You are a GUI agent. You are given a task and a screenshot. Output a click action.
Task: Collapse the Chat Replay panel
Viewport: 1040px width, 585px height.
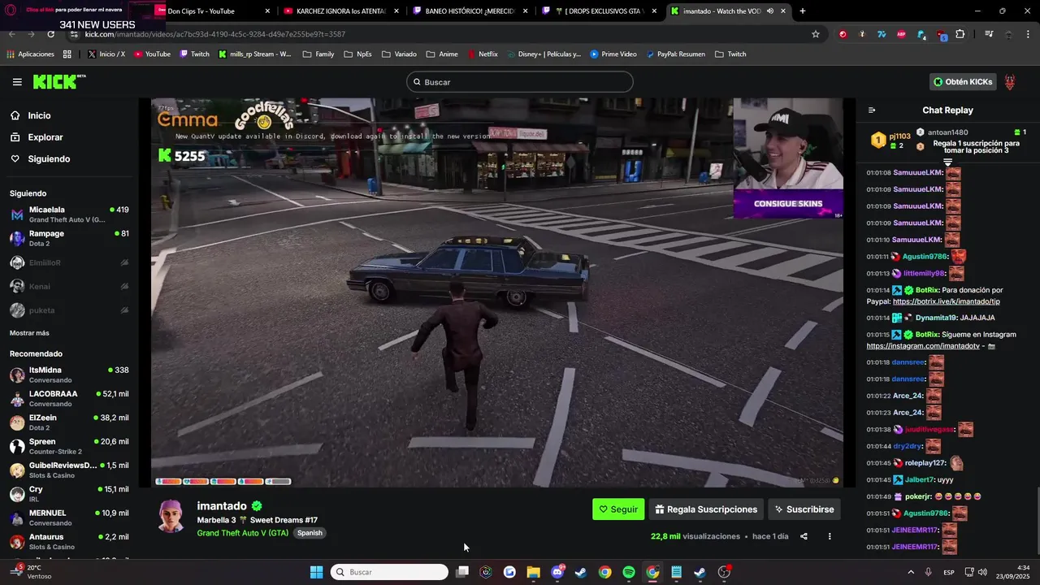point(872,110)
